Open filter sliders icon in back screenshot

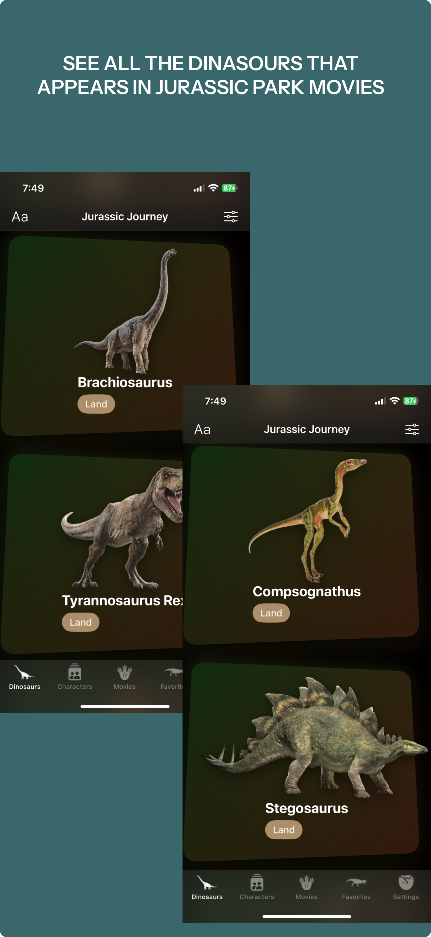point(231,217)
